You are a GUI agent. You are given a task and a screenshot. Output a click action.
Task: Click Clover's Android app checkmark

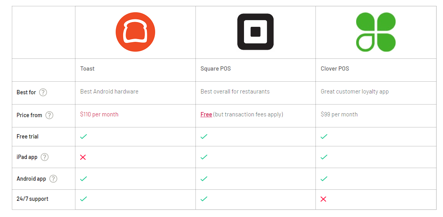[x=324, y=179]
